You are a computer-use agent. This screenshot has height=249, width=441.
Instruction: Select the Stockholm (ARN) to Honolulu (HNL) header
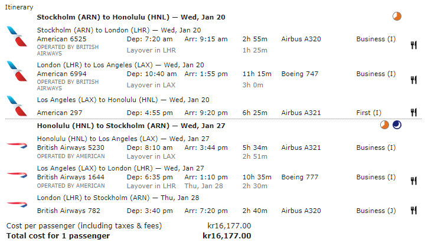click(x=130, y=18)
